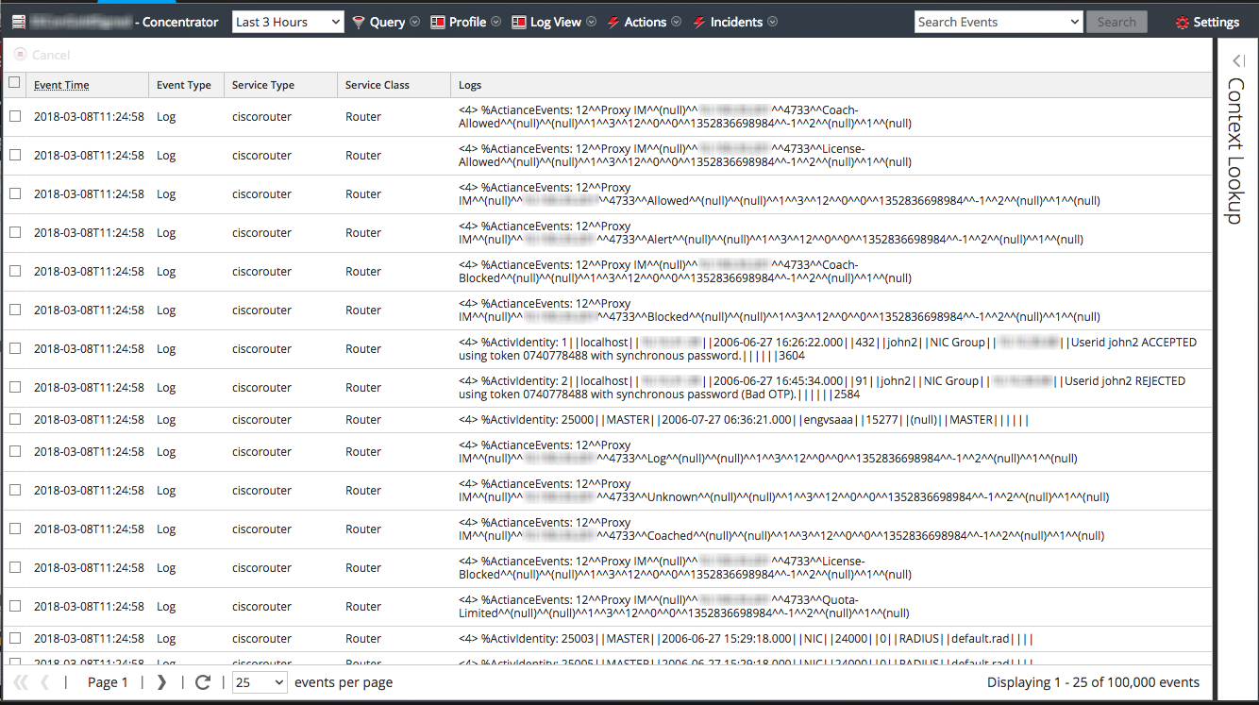Check the Userid john2 ACCEPTED event row
The image size is (1259, 705).
pyautogui.click(x=14, y=348)
